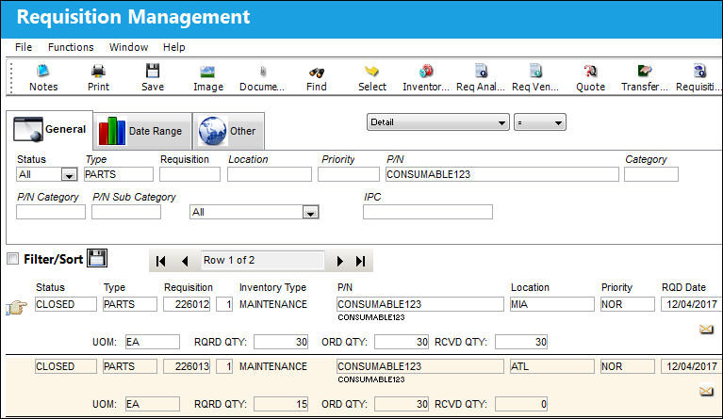Screen dimensions: 723x419
Task: Open the Image toolbar icon
Action: tap(207, 72)
